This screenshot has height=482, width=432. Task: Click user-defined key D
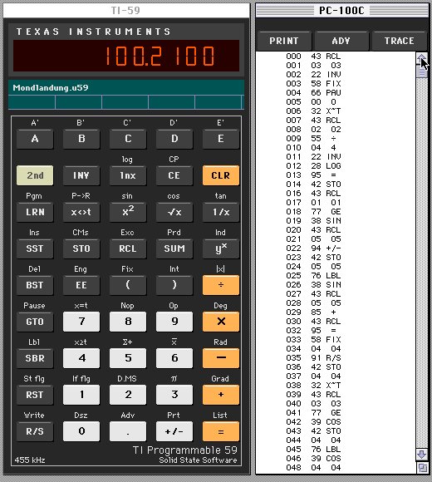174,139
